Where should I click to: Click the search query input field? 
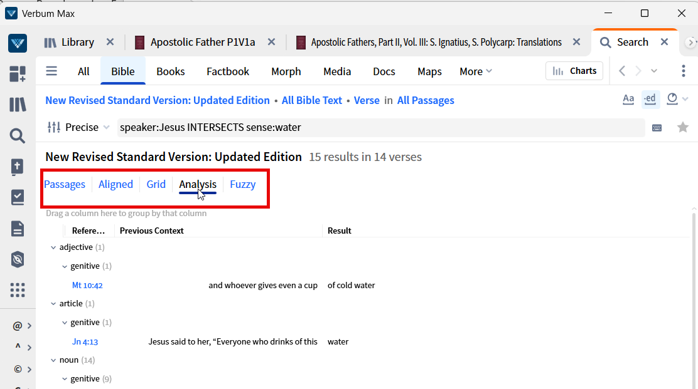tap(380, 127)
